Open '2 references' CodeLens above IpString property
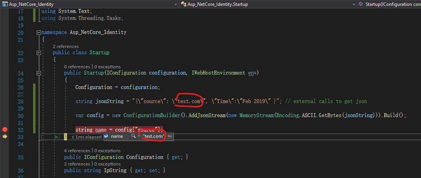This screenshot has height=178, width=421. pyautogui.click(x=77, y=164)
